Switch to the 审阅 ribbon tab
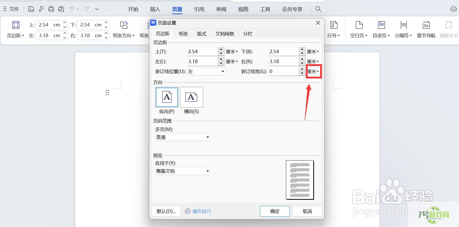Image resolution: width=459 pixels, height=227 pixels. point(221,9)
